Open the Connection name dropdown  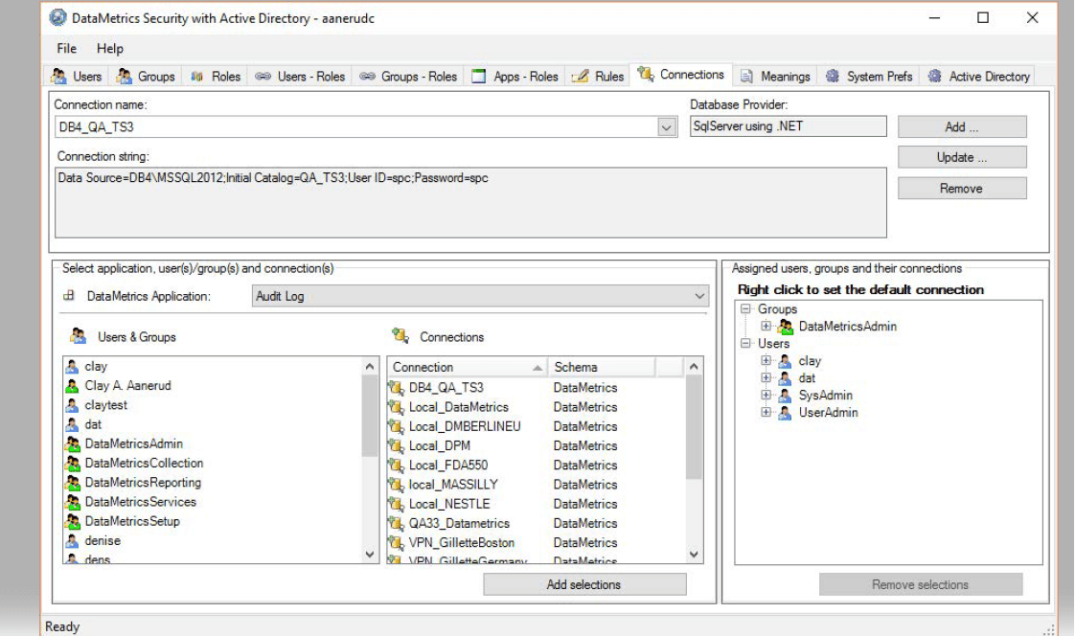point(667,127)
